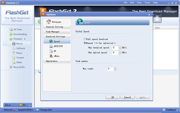Viewport: 180px width, 113px height.
Task: Click the Change Skin shirt icon
Action: tap(37, 110)
